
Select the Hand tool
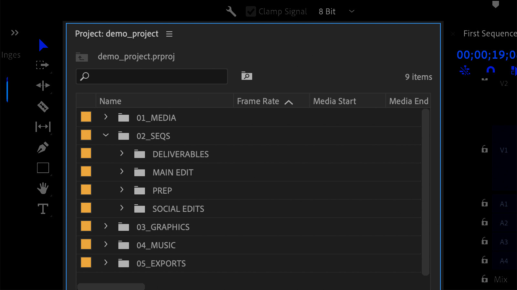click(x=43, y=188)
